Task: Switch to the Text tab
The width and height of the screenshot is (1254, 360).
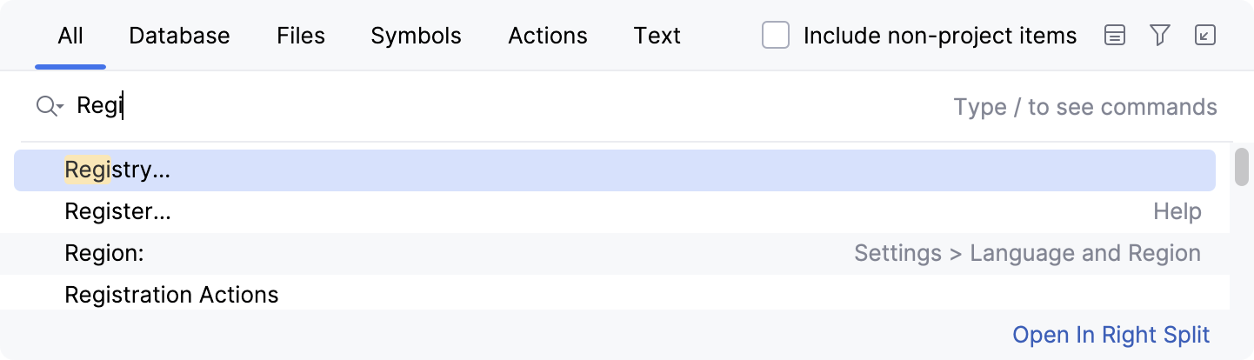Action: coord(657,36)
